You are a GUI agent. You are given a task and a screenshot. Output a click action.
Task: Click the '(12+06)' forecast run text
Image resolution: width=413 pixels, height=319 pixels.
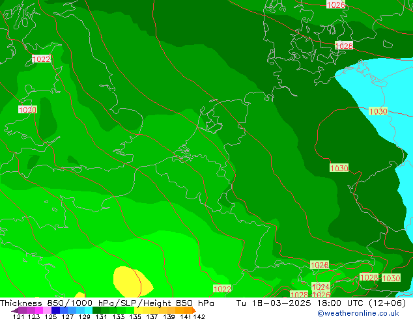point(388,303)
